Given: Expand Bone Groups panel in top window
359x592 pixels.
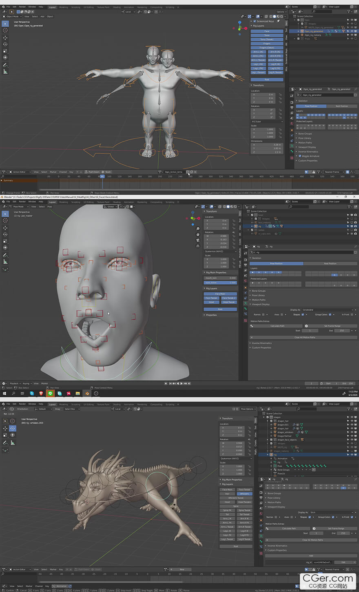Looking at the screenshot, I should pos(305,134).
